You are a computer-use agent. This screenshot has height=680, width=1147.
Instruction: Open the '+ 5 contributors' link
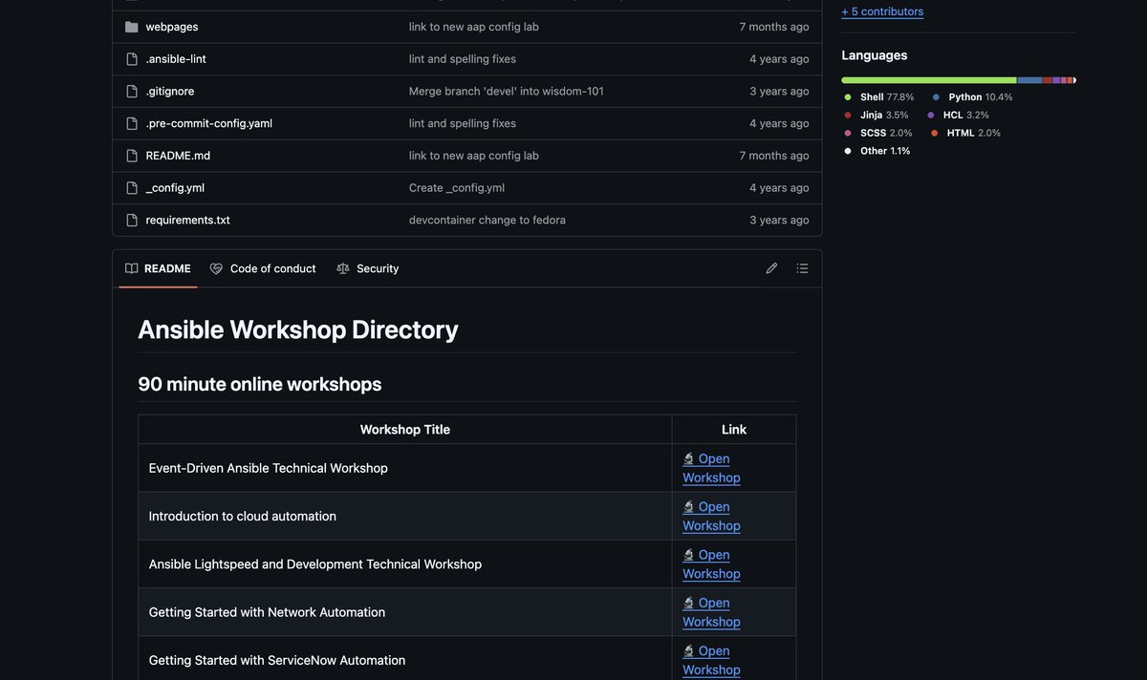(x=882, y=10)
